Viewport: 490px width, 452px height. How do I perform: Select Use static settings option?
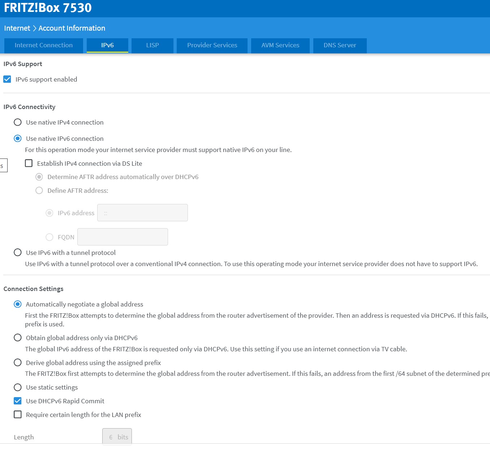click(18, 387)
